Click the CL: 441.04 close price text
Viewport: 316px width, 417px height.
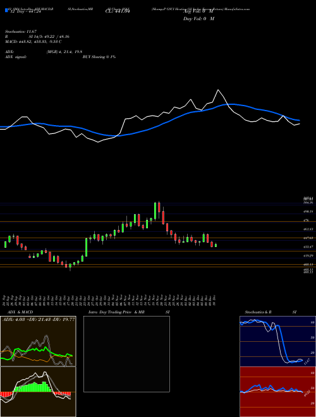[118, 11]
